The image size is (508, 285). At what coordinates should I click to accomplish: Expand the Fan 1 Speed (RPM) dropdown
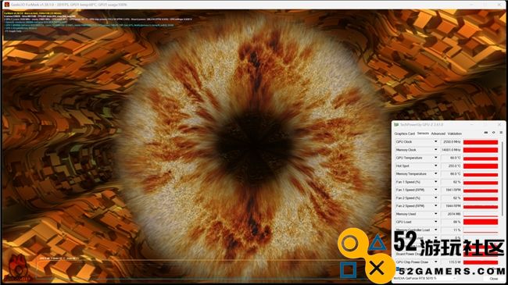pyautogui.click(x=436, y=190)
